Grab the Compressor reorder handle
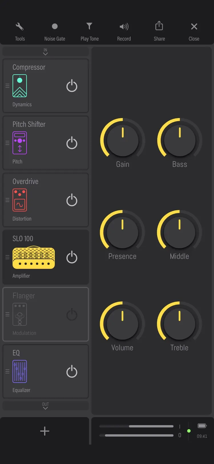Viewport: 214px width, 464px height. [7, 86]
